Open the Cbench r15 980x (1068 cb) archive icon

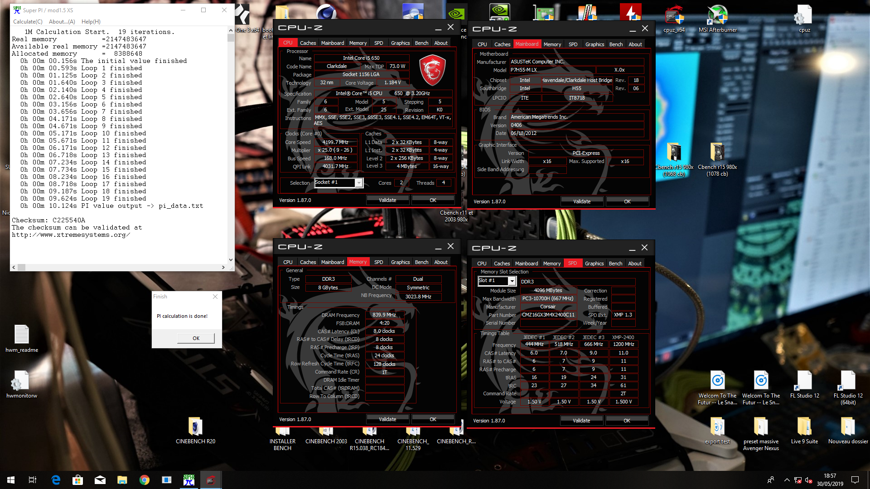tap(674, 159)
